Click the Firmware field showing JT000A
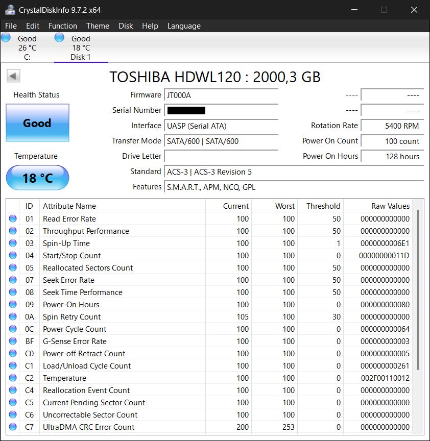Image resolution: width=430 pixels, height=441 pixels. tap(221, 95)
